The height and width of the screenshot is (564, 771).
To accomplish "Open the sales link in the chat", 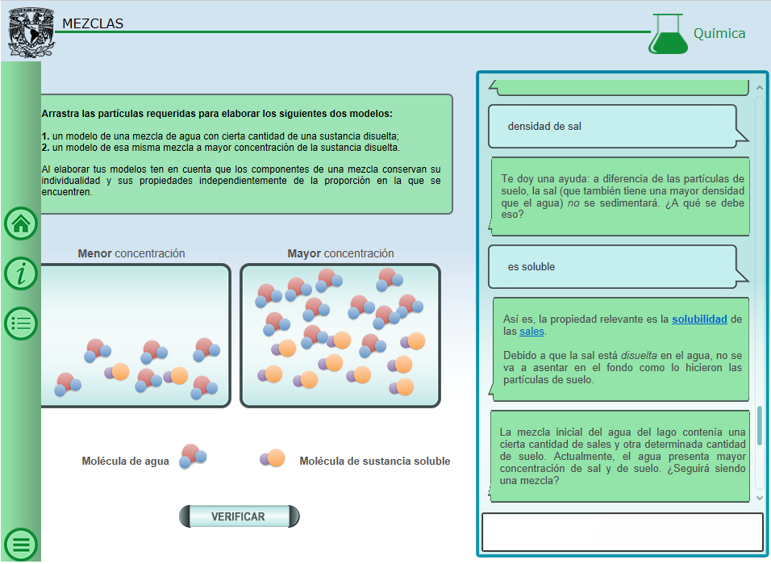I will [531, 331].
